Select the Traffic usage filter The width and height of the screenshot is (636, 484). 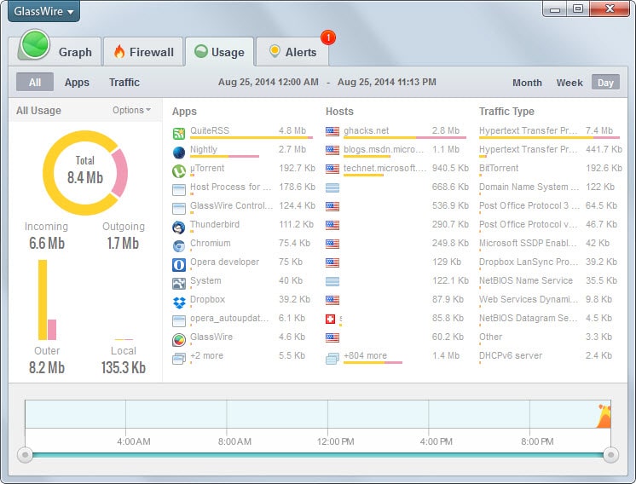[x=124, y=83]
